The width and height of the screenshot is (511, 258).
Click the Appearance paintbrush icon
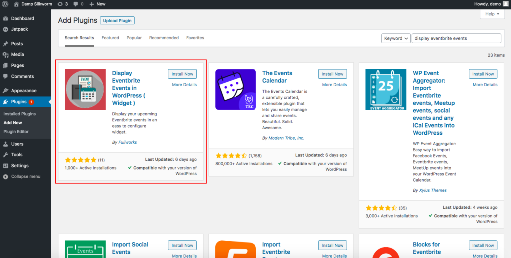coord(5,91)
